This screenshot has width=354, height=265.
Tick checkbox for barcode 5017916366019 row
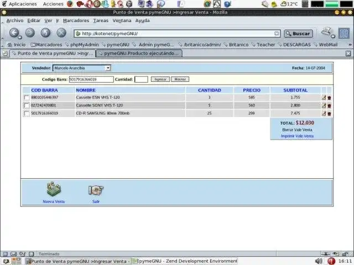coord(27,113)
